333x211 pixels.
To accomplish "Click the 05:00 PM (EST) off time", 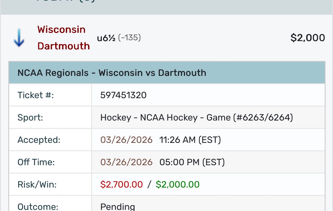I will click(x=192, y=162).
